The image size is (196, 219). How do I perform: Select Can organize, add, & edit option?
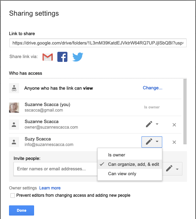pyautogui.click(x=130, y=164)
